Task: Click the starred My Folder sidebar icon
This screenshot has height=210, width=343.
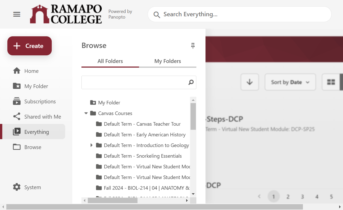Action: pyautogui.click(x=17, y=86)
